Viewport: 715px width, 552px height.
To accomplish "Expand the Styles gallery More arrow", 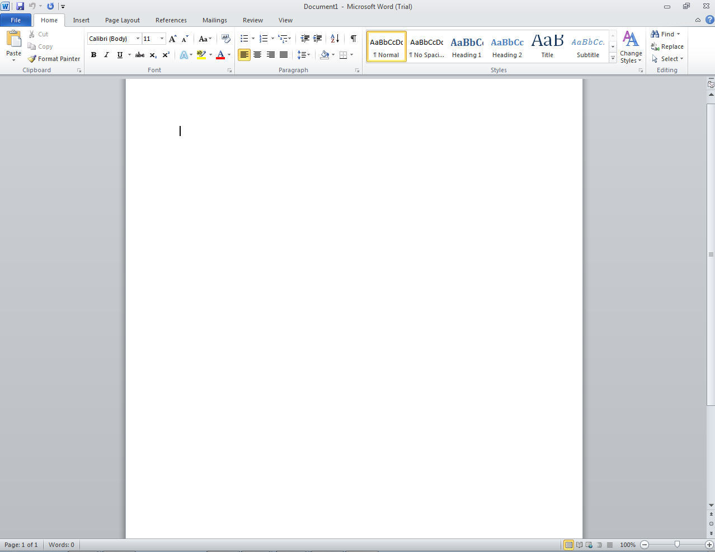I will coord(613,58).
